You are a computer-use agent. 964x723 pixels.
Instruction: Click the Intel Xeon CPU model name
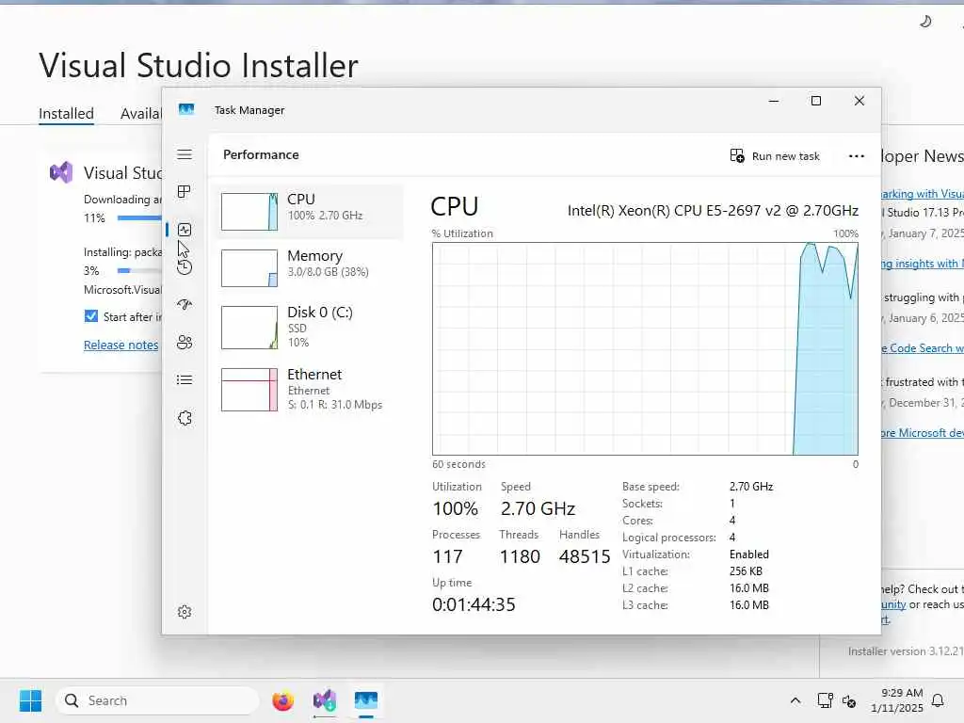tap(713, 210)
